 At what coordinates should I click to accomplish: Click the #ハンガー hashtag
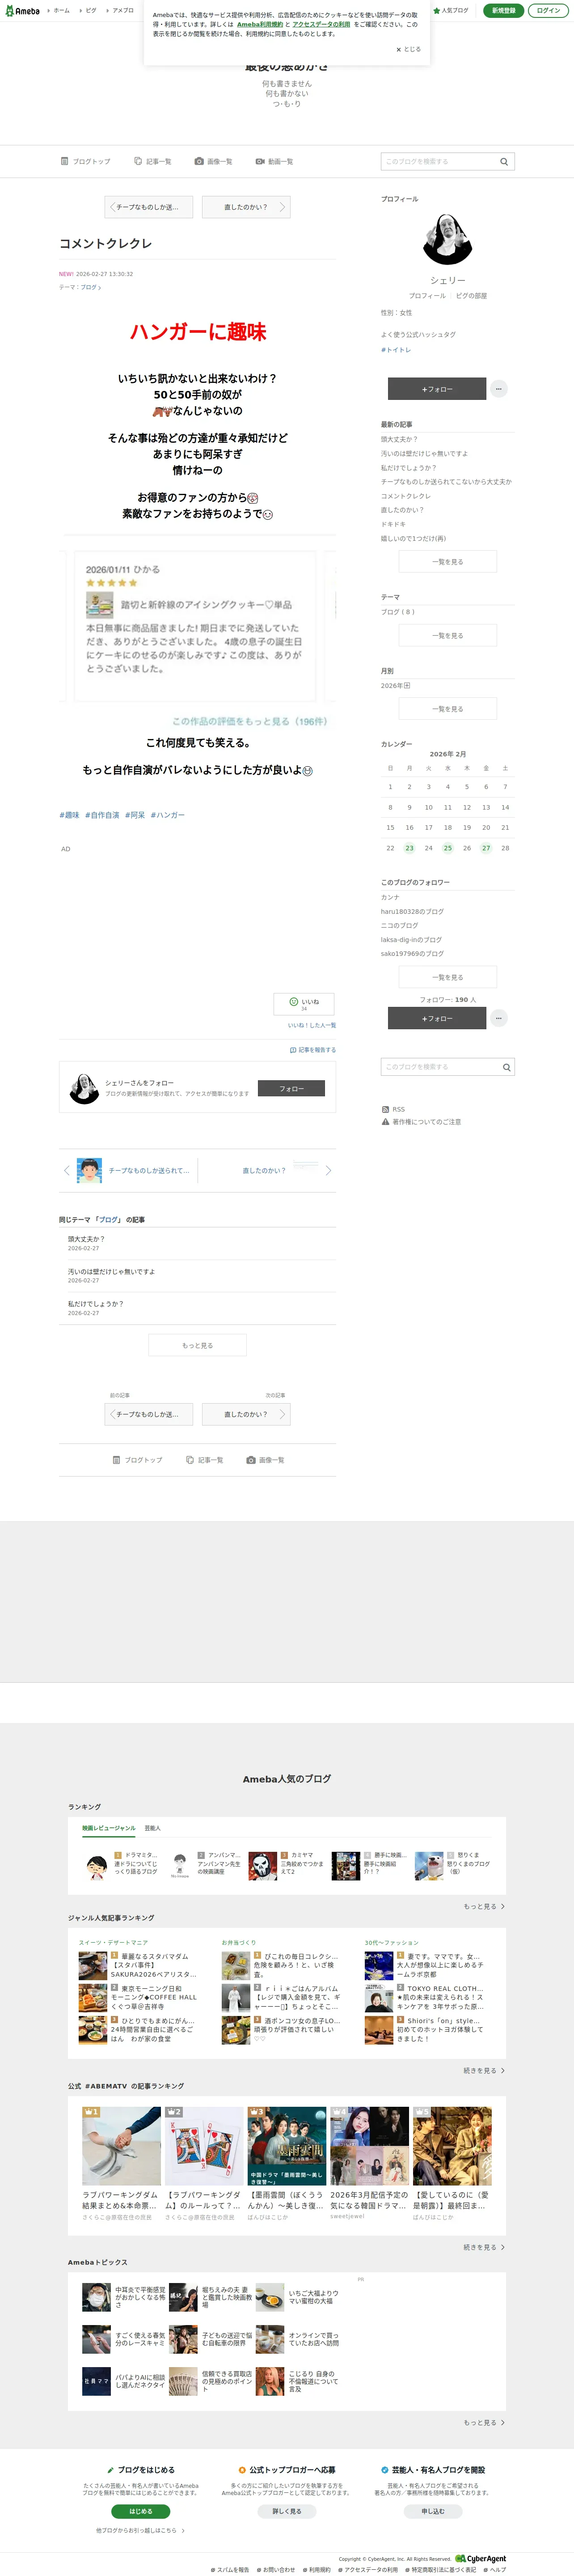point(167,815)
